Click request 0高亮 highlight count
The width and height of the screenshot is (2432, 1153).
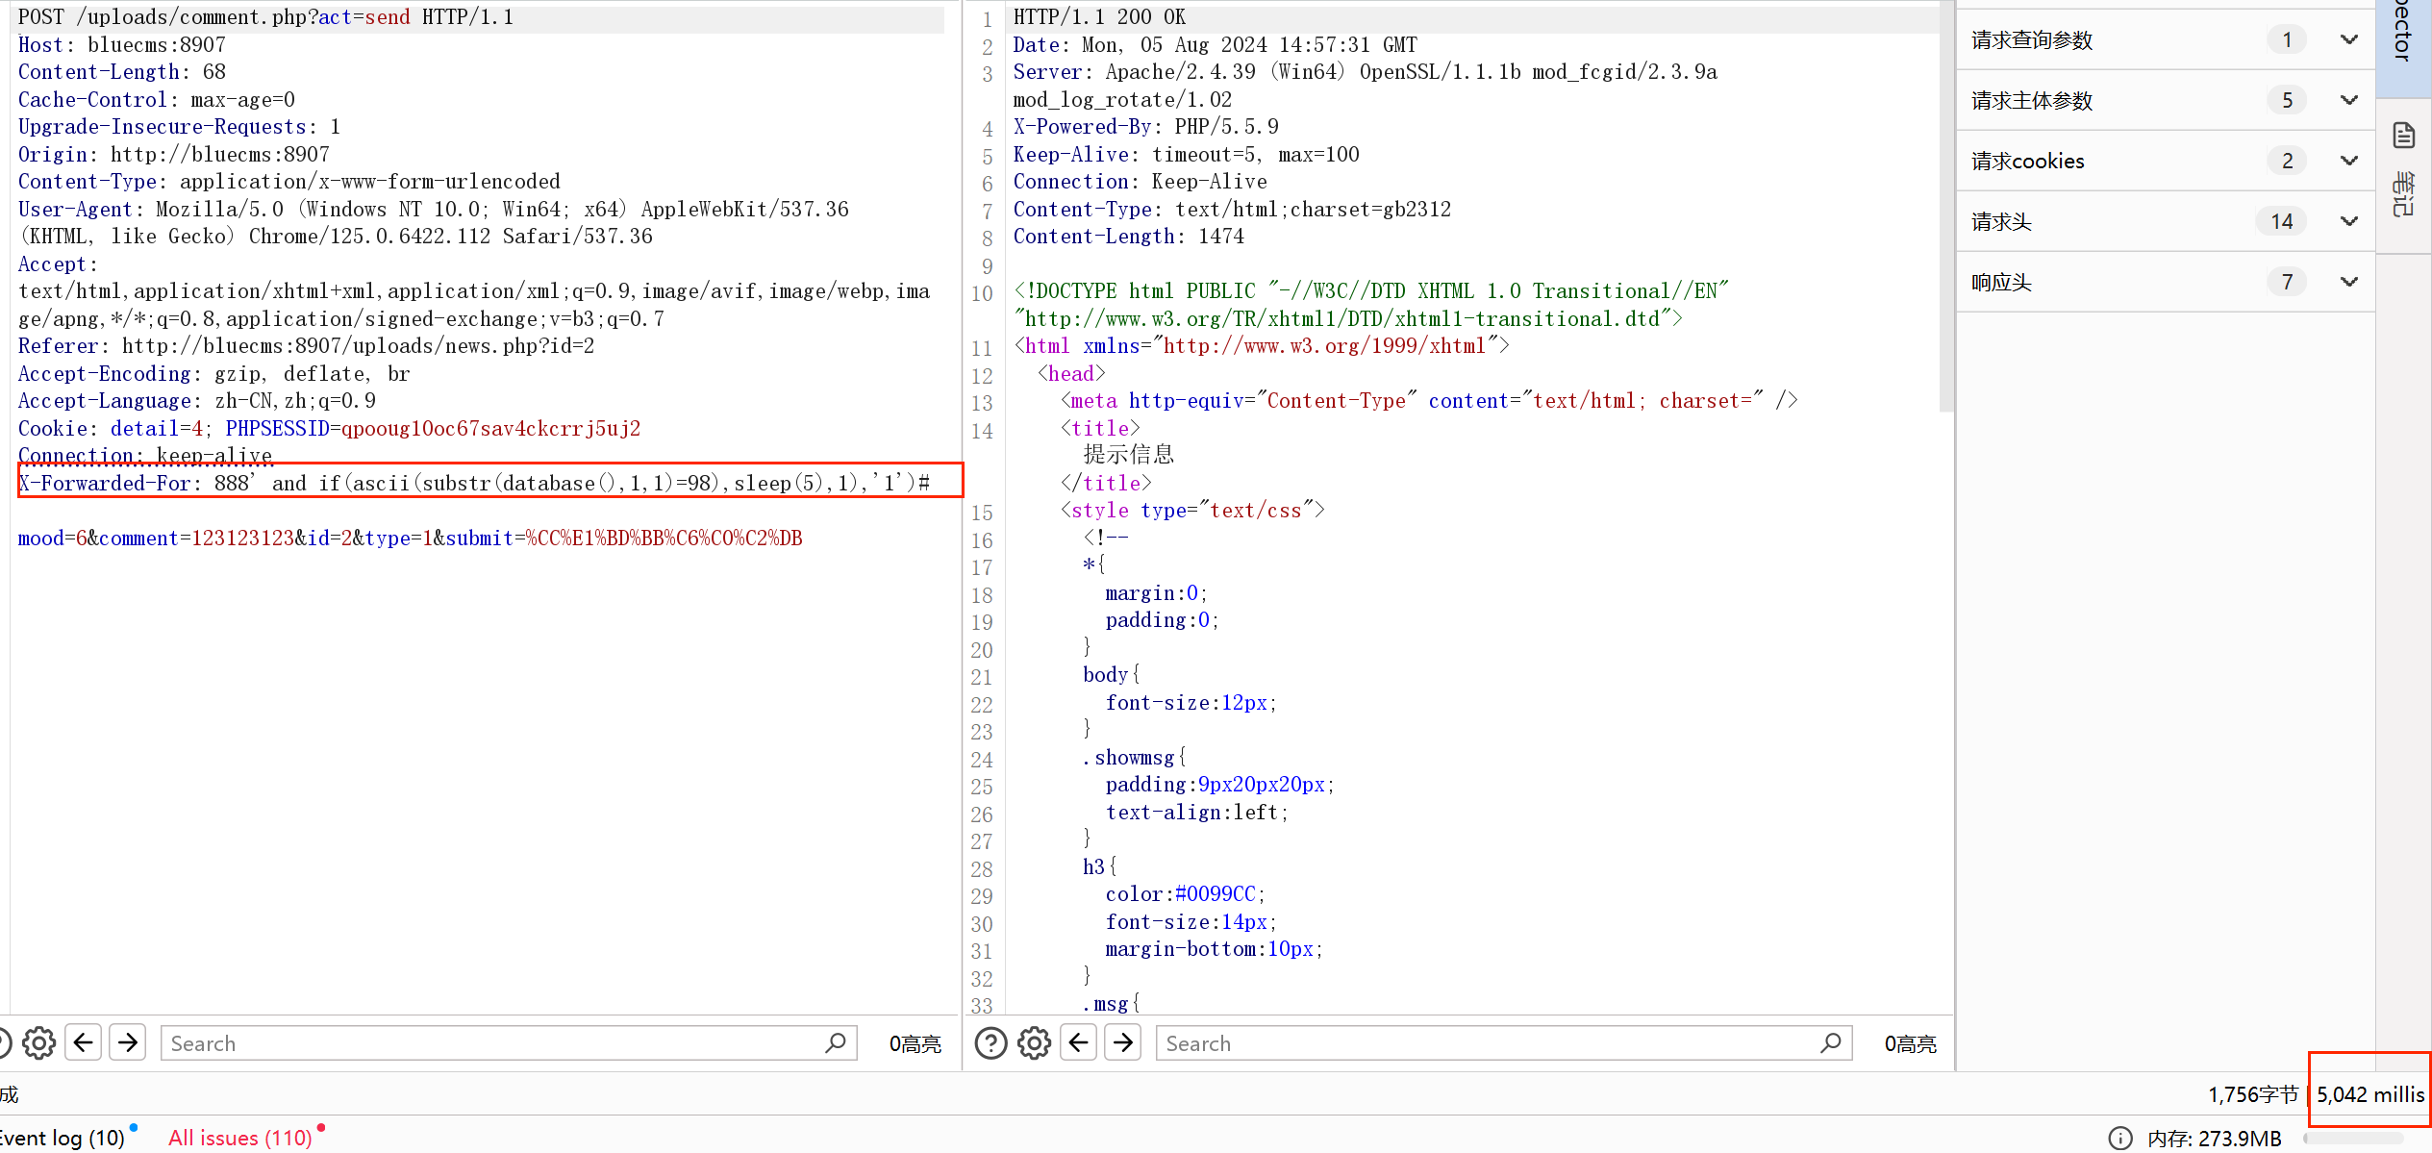pos(915,1043)
